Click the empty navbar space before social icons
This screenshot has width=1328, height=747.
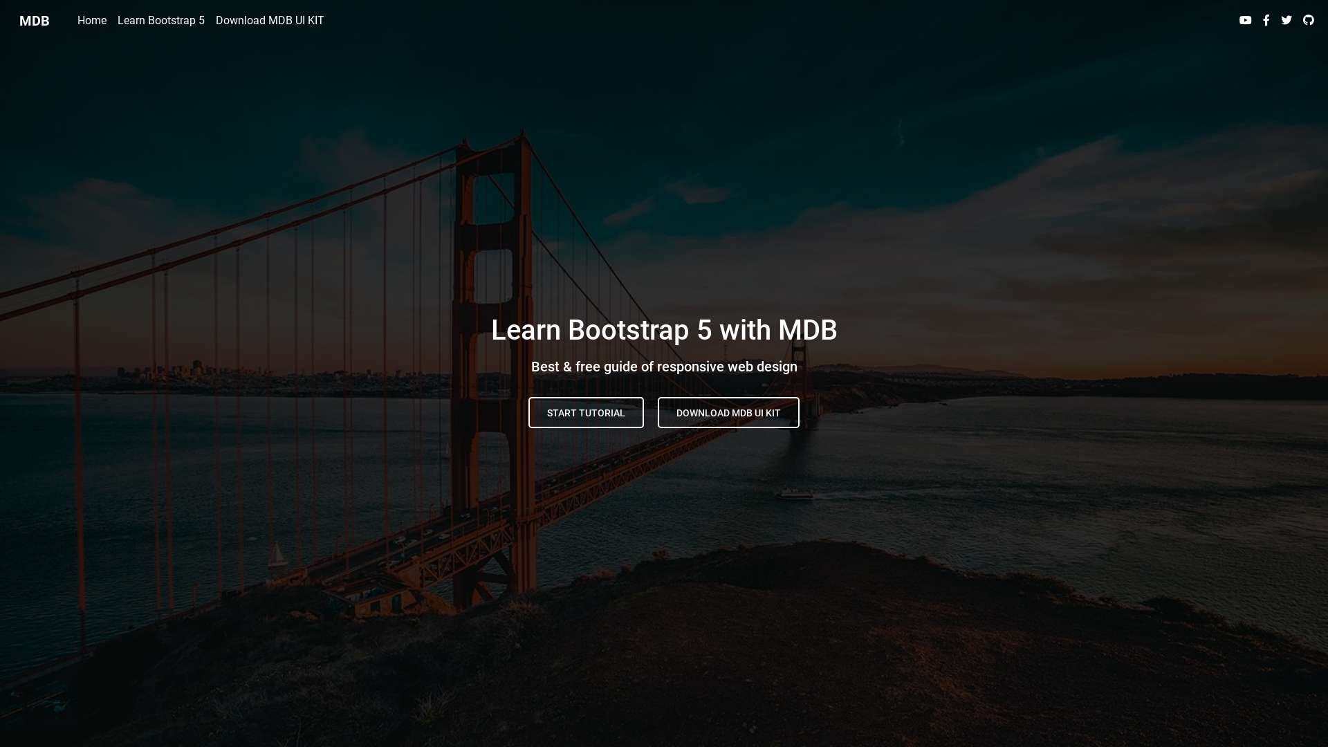(761, 21)
